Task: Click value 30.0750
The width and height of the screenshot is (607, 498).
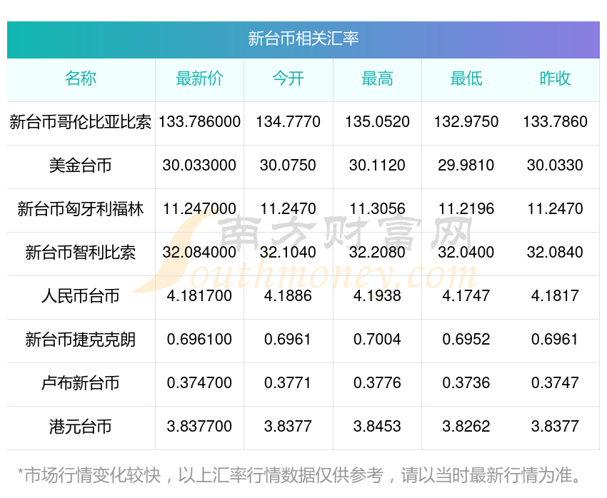Action: click(x=288, y=166)
